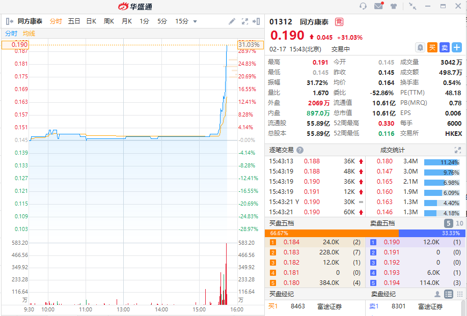Image resolution: width=467 pixels, height=316 pixels.
Task: Click the 0.190 current price label on chart
Action: [15, 45]
